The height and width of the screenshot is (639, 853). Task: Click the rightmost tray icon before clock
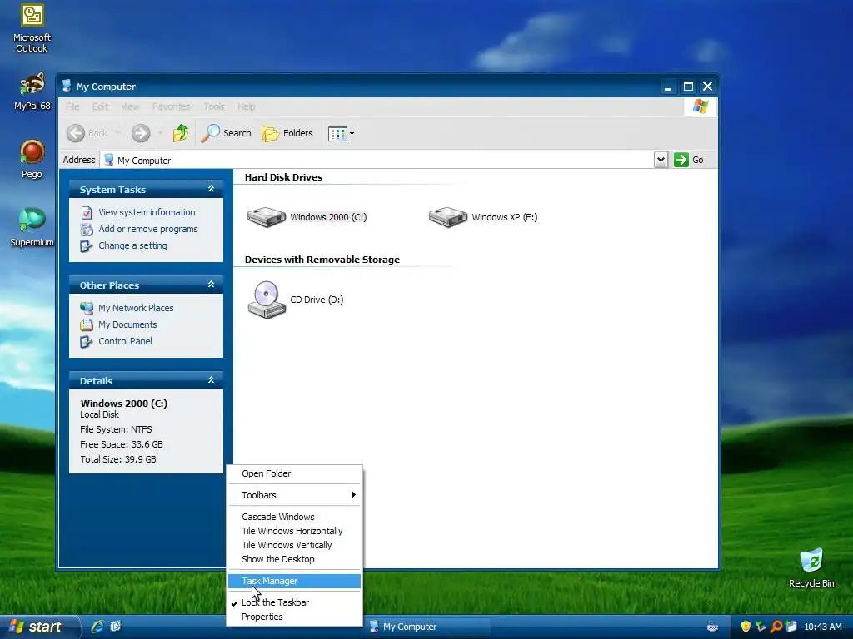[791, 627]
